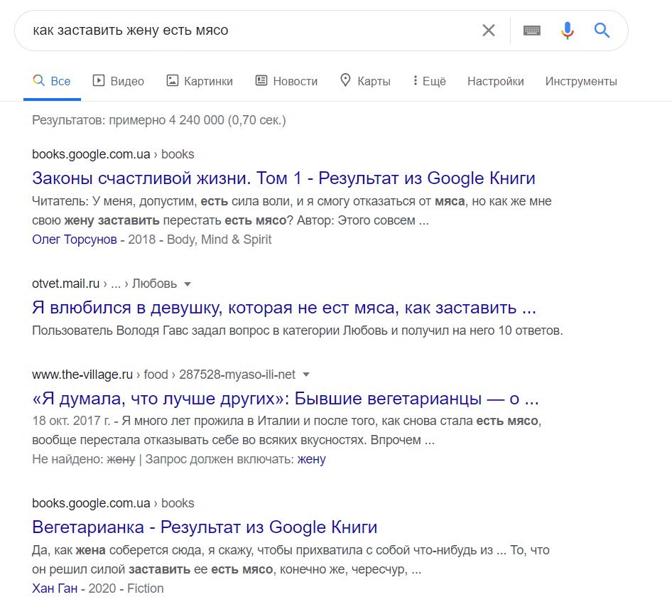Switch to the Картинки tab
This screenshot has width=672, height=597.
200,81
